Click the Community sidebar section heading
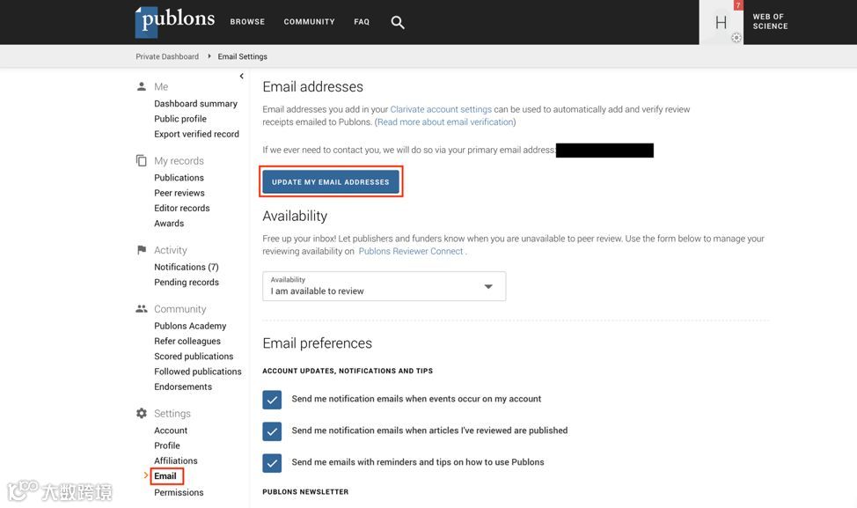Image resolution: width=857 pixels, height=508 pixels. pyautogui.click(x=179, y=309)
